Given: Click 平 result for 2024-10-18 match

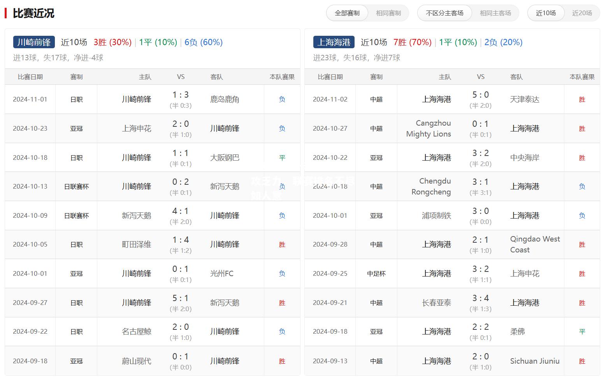Looking at the screenshot, I should [x=282, y=158].
